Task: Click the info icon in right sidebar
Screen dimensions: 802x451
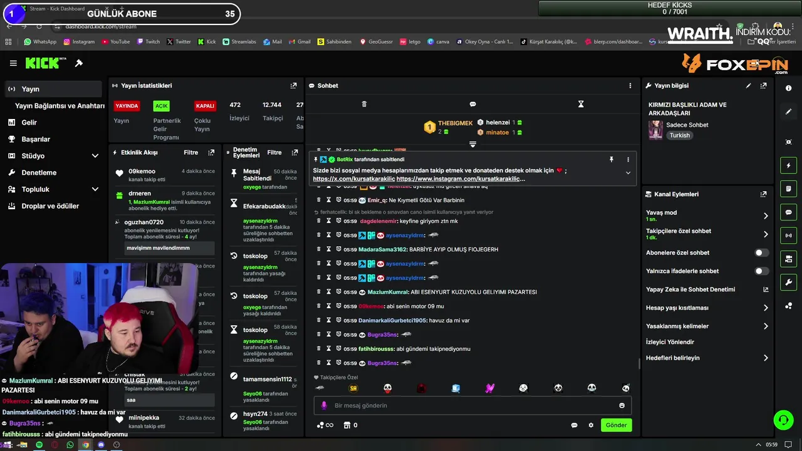Action: [x=788, y=88]
